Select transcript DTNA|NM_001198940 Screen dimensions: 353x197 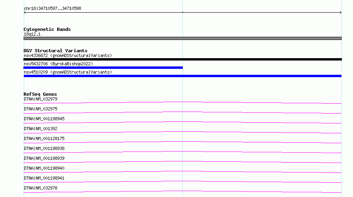[44, 168]
